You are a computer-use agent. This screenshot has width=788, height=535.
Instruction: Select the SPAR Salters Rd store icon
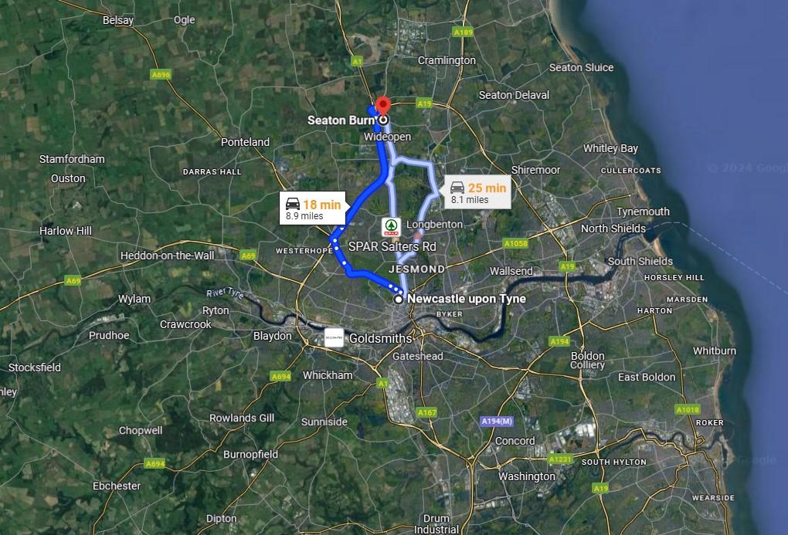[x=391, y=226]
